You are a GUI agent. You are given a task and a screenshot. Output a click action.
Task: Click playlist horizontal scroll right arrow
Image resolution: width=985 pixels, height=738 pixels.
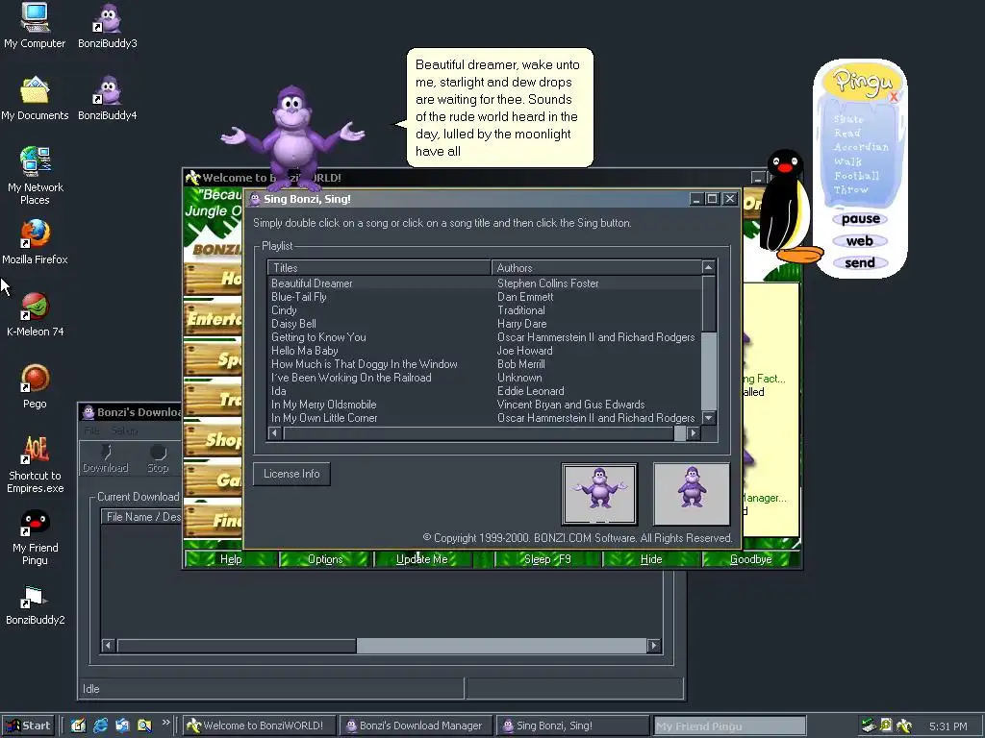(694, 433)
